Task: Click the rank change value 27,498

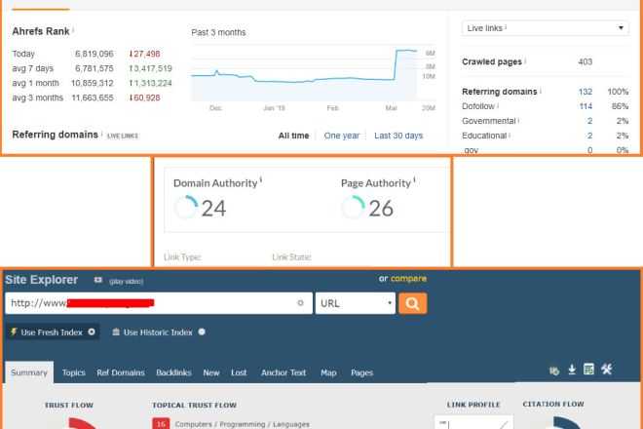Action: pos(144,54)
